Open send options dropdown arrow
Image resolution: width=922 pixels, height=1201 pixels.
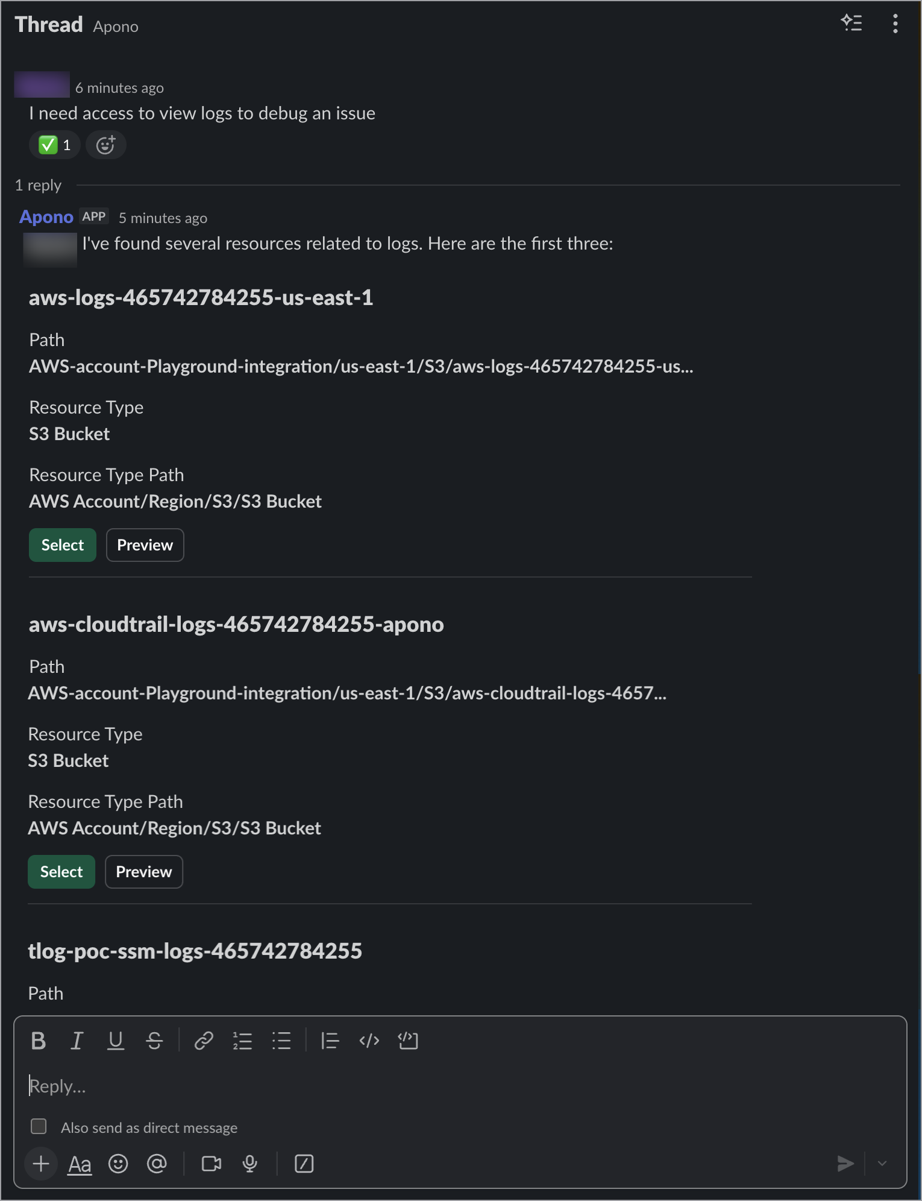tap(882, 1164)
